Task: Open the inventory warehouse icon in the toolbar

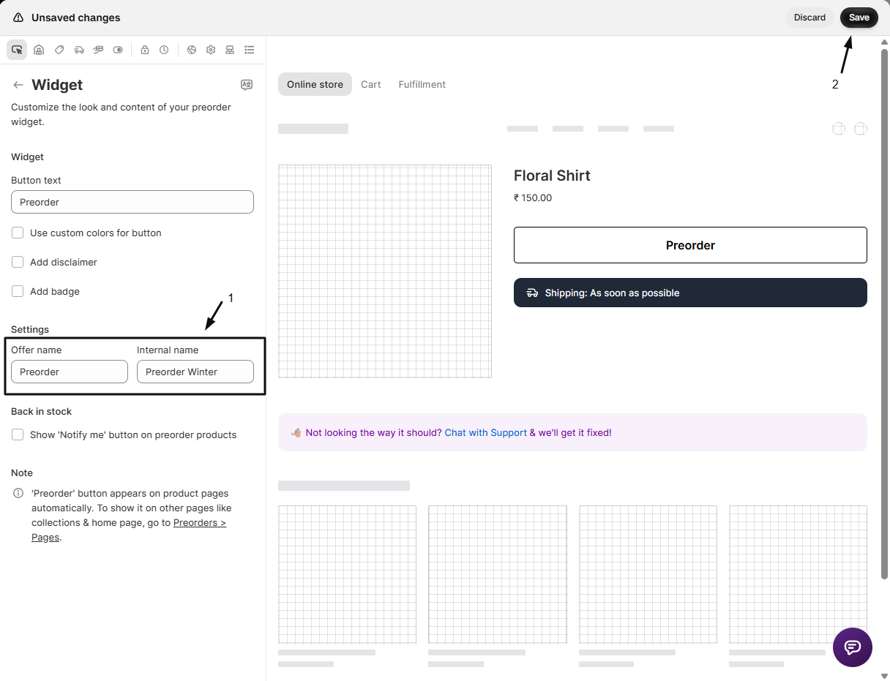Action: [x=39, y=50]
